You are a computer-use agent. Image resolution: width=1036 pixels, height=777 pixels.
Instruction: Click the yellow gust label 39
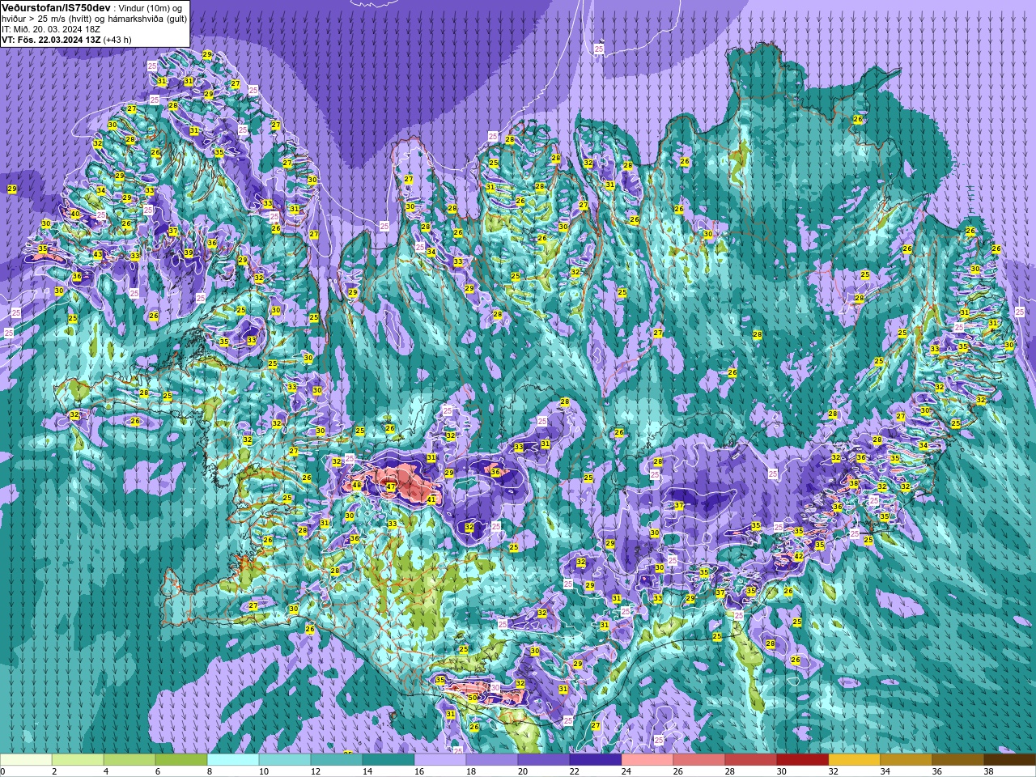(189, 253)
